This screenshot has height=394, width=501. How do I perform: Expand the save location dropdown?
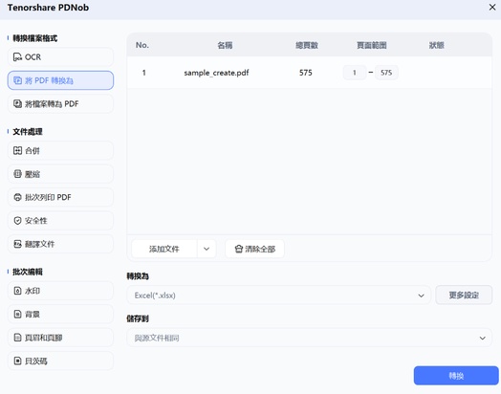[x=309, y=338]
